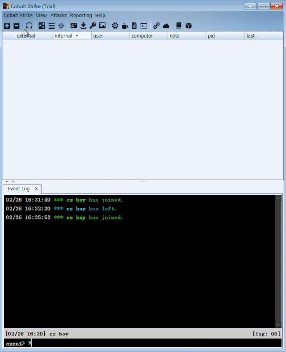Sort by the computer column header
The image size is (286, 352).
149,36
